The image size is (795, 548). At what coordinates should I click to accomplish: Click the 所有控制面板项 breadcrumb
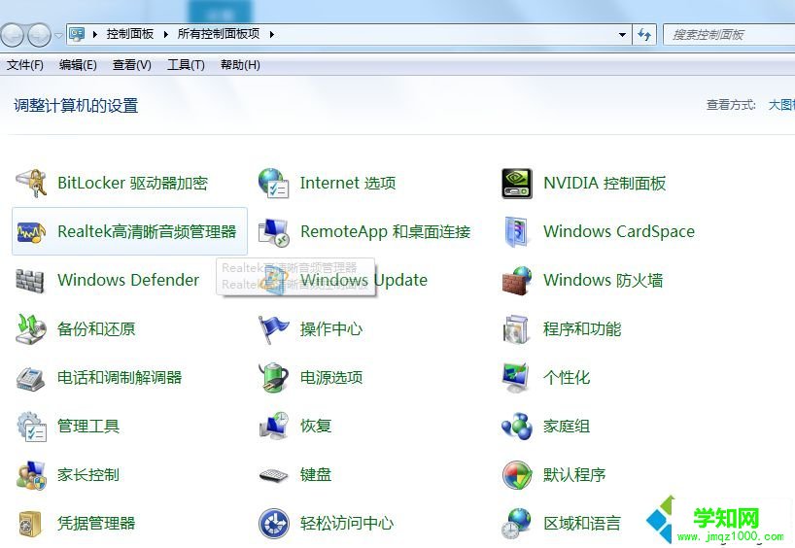coord(219,34)
